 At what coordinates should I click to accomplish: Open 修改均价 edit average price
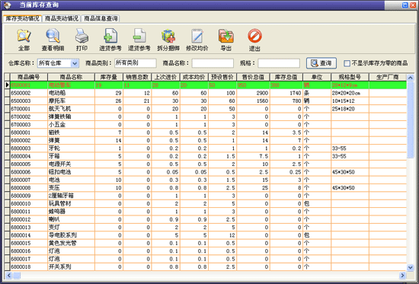tap(197, 40)
